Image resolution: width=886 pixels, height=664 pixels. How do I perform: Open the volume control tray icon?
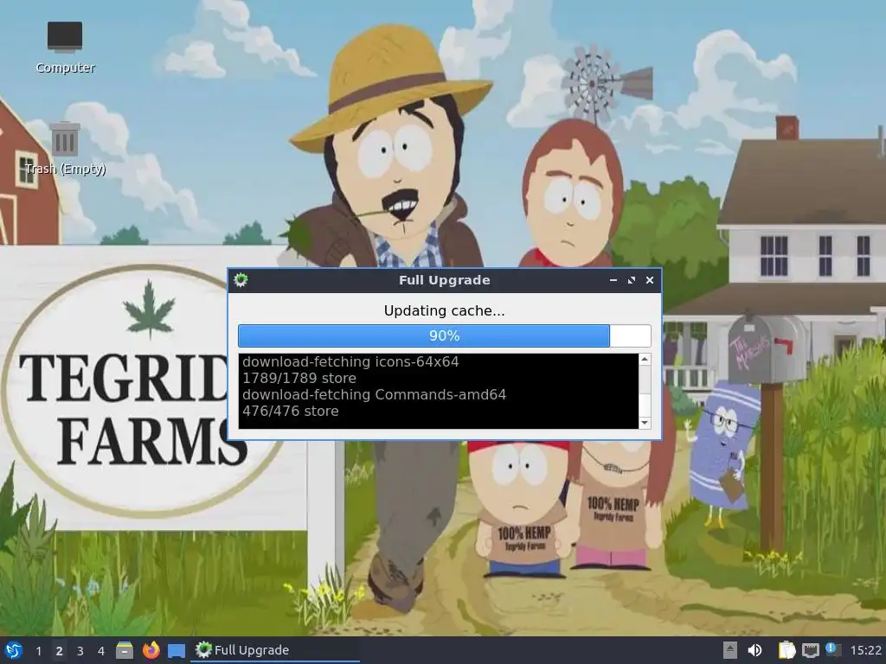[754, 650]
